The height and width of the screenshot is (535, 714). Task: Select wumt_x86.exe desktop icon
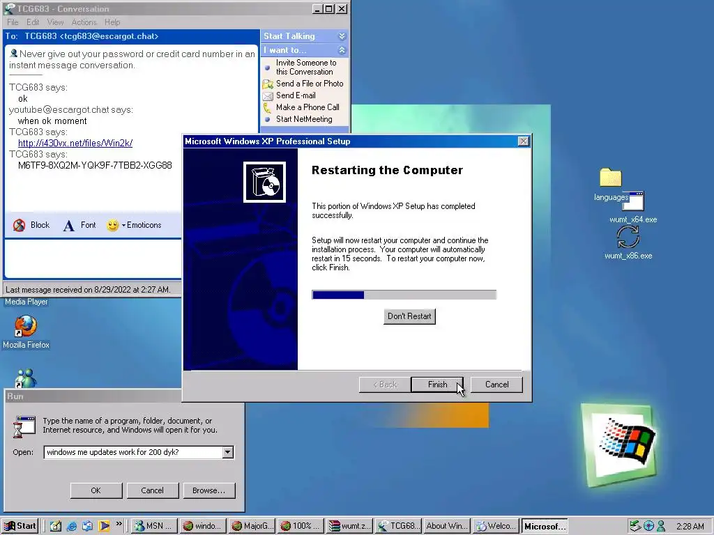[628, 238]
